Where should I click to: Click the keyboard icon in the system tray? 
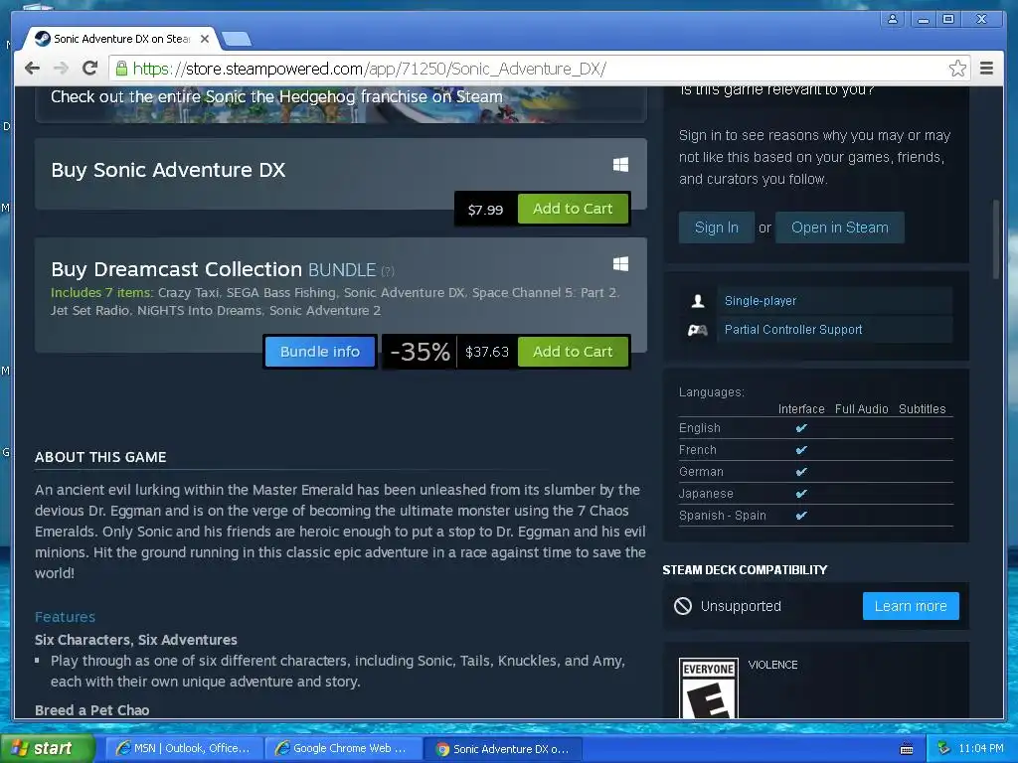point(907,749)
